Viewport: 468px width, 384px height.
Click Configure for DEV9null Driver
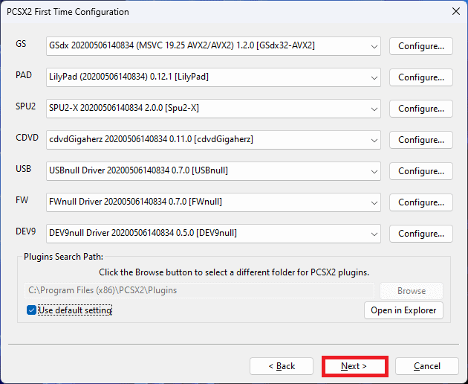click(x=420, y=234)
